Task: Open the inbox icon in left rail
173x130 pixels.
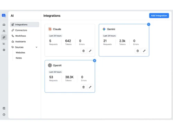Action: pos(4,25)
